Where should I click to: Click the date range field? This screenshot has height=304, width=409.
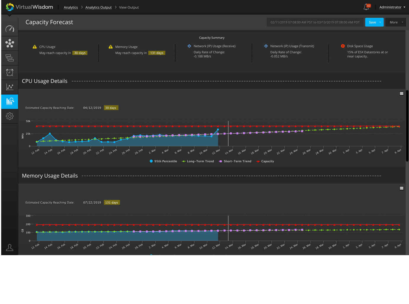[315, 22]
